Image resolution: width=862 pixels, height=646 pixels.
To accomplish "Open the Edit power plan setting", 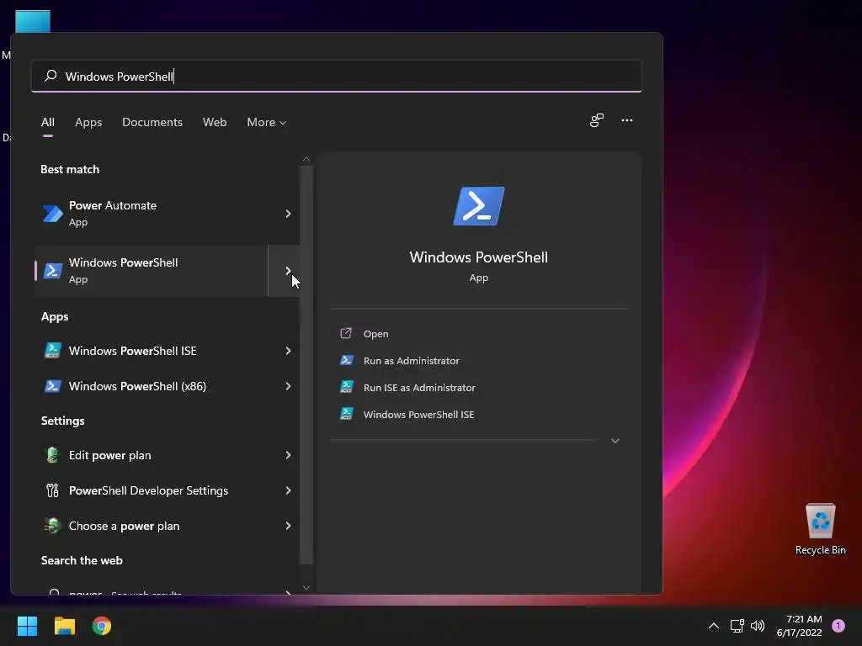I will click(152, 455).
